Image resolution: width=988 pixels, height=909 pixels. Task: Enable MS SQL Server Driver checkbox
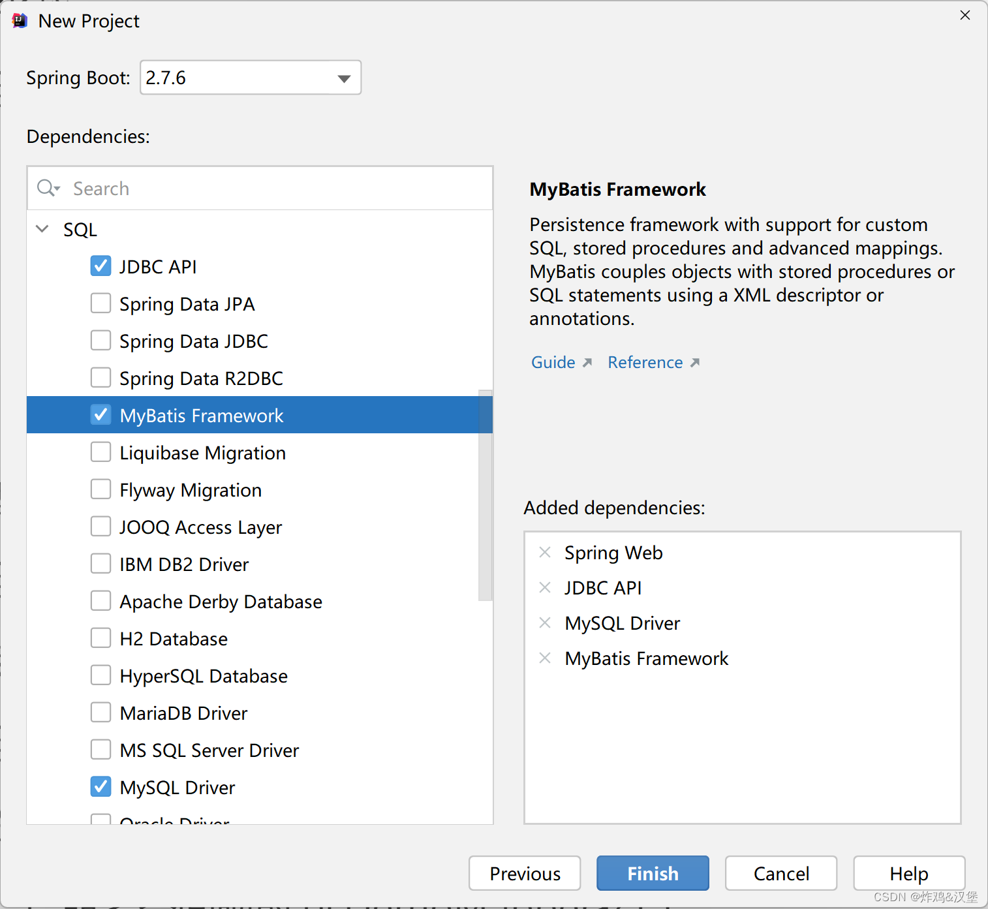pyautogui.click(x=100, y=750)
